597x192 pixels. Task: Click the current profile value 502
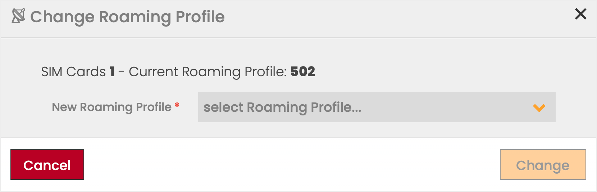[x=302, y=72]
